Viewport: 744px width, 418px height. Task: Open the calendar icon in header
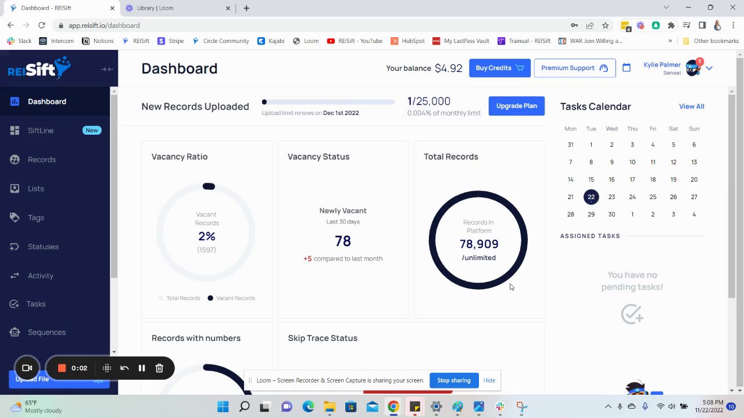pyautogui.click(x=626, y=68)
